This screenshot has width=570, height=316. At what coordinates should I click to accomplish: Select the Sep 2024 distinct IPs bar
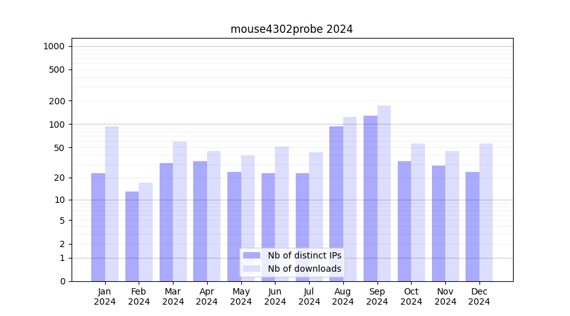[x=370, y=198]
